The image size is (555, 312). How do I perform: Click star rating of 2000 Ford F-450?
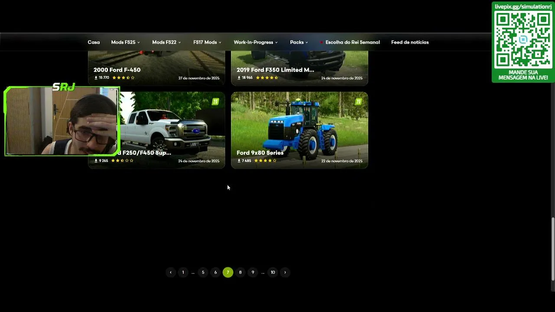[x=123, y=78]
